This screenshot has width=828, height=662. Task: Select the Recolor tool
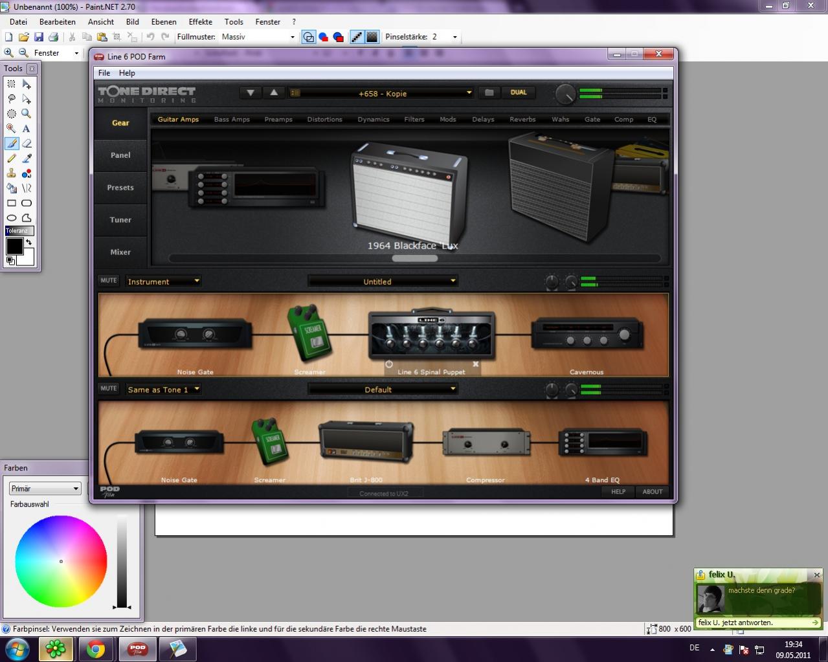(27, 173)
